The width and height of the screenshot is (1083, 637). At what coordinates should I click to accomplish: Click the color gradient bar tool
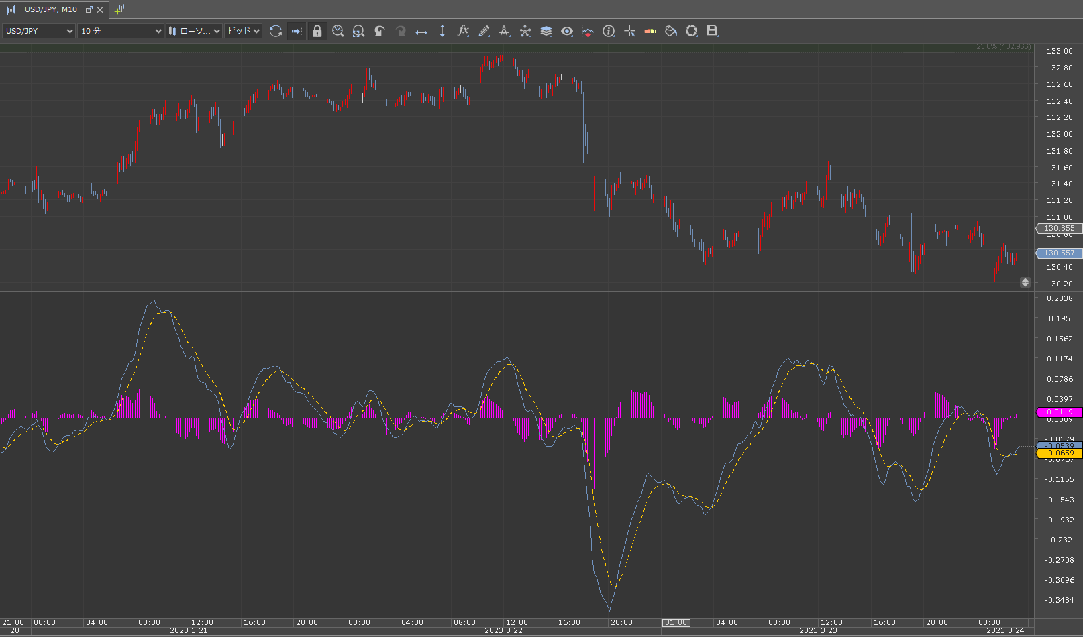click(x=650, y=31)
